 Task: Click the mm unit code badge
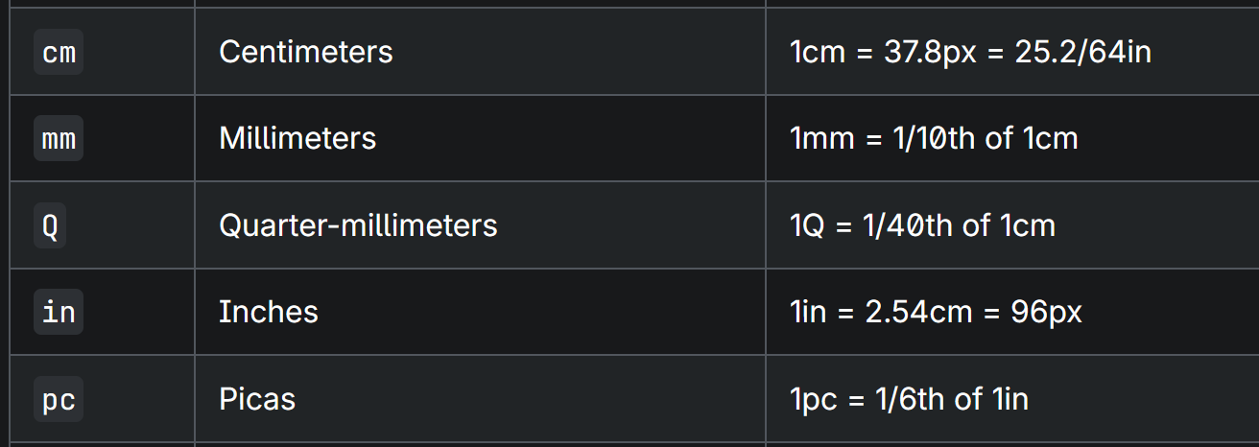tap(59, 139)
